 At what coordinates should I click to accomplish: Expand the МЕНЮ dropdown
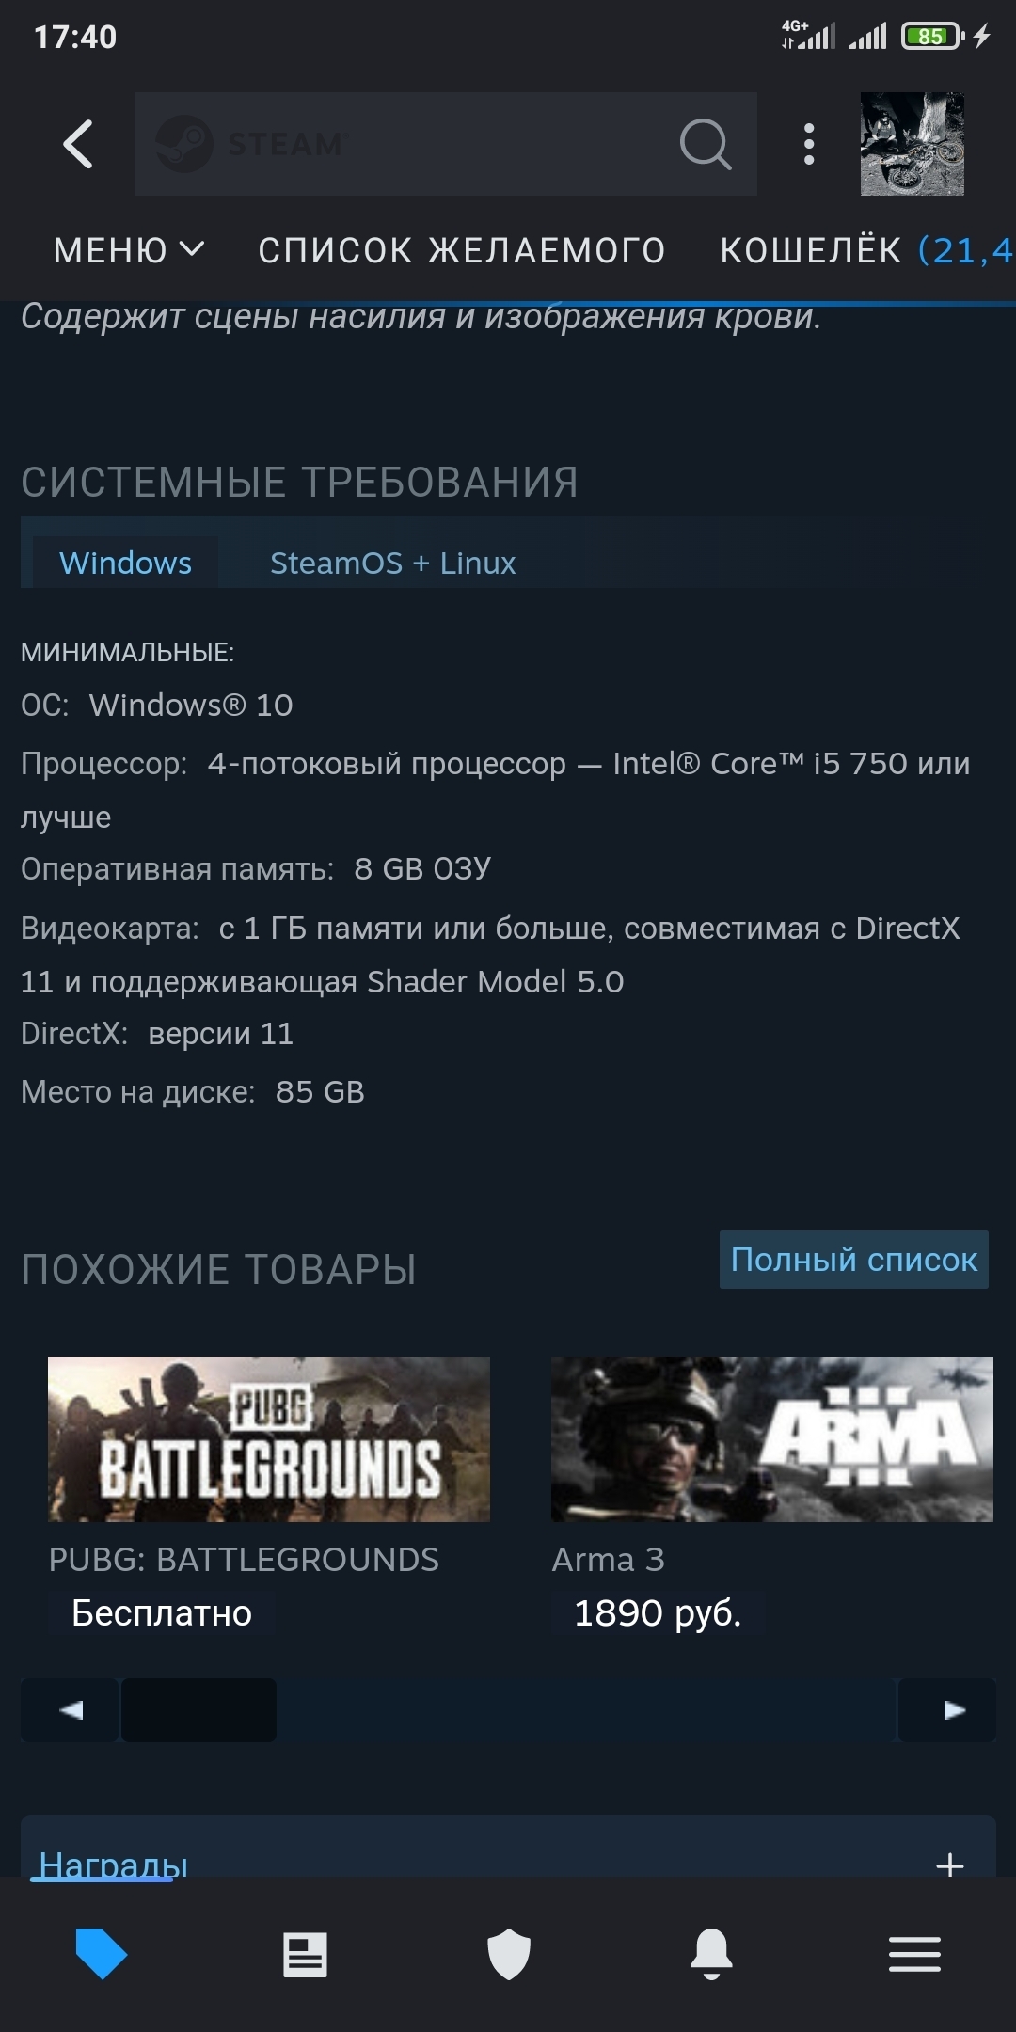[x=129, y=250]
